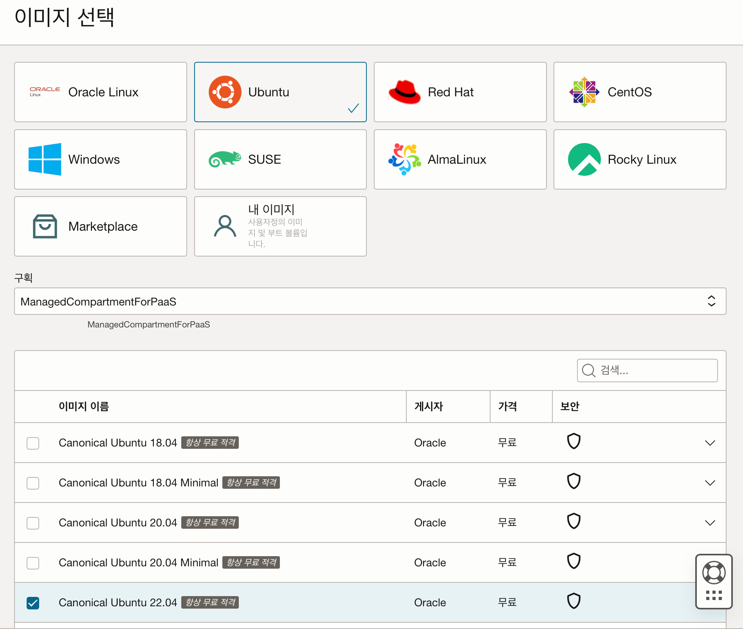This screenshot has height=629, width=743.
Task: Expand details for Canonical Ubuntu 20.04
Action: pyautogui.click(x=710, y=523)
